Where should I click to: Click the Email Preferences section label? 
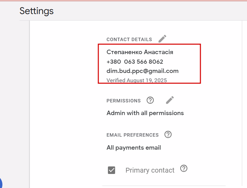click(x=133, y=135)
